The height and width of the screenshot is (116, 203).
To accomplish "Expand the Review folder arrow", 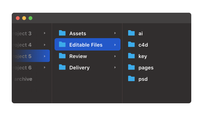I will point(115,56).
